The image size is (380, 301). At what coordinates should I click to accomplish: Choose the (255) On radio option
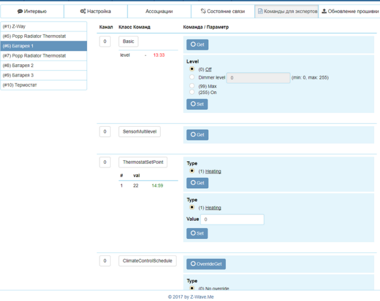tap(192, 92)
